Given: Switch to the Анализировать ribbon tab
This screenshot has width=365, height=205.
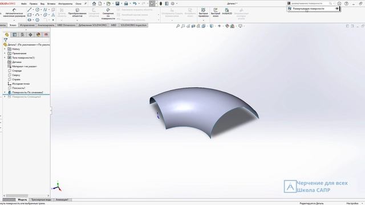Looking at the screenshot, I should coord(46,25).
